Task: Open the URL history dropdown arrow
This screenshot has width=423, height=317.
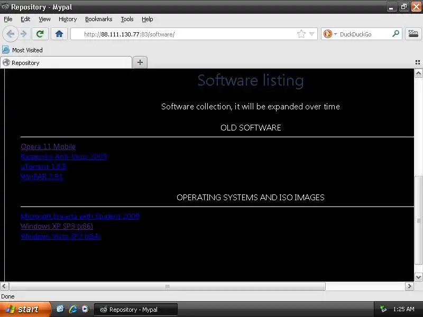Action: coord(312,34)
